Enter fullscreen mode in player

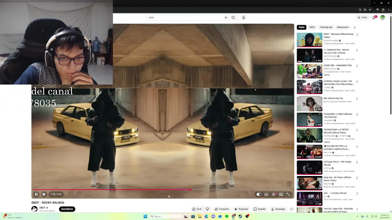[288, 194]
